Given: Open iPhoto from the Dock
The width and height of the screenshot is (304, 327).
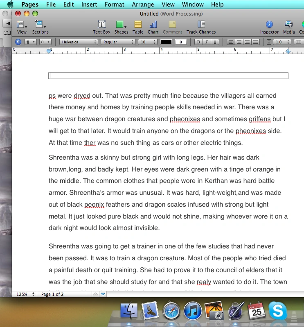Looking at the screenshot, I should (214, 311).
